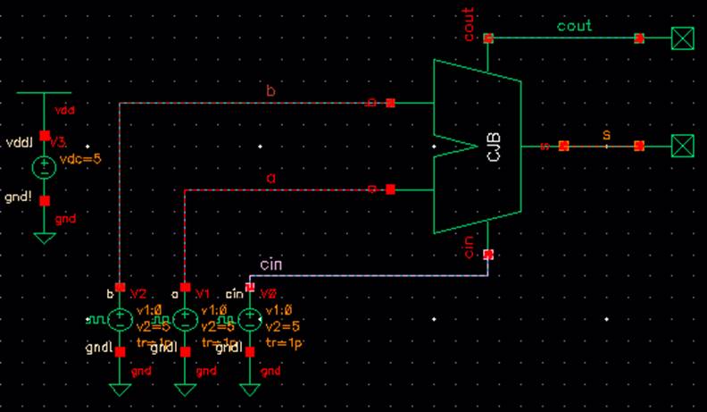This screenshot has height=412, width=707.
Task: Click the top terminal of source V0
Action: pos(250,287)
